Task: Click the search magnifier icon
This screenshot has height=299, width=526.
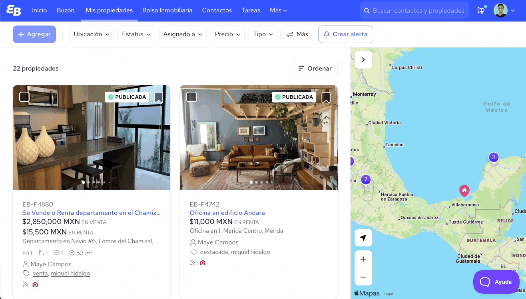Action: (367, 11)
